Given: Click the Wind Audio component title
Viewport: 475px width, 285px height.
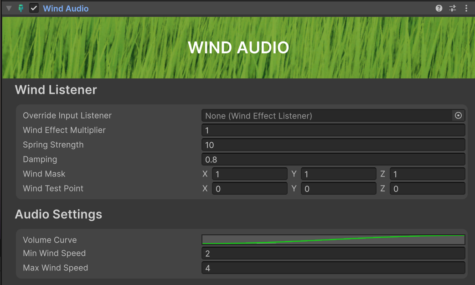Looking at the screenshot, I should tap(66, 8).
